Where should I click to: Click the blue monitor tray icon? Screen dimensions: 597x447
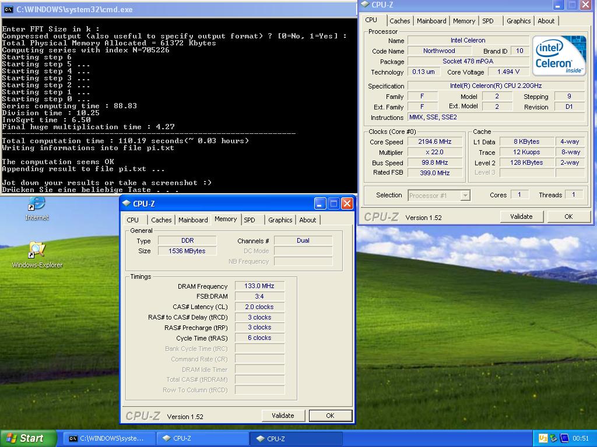click(x=564, y=438)
